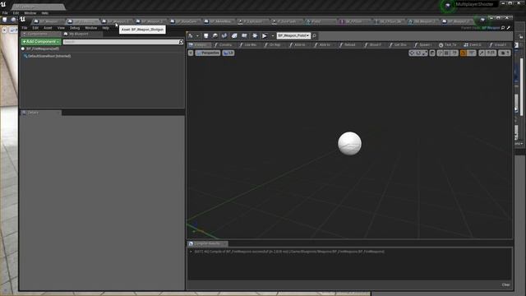This screenshot has width=526, height=296.
Task: Click the white sphere in the viewport
Action: pyautogui.click(x=349, y=143)
